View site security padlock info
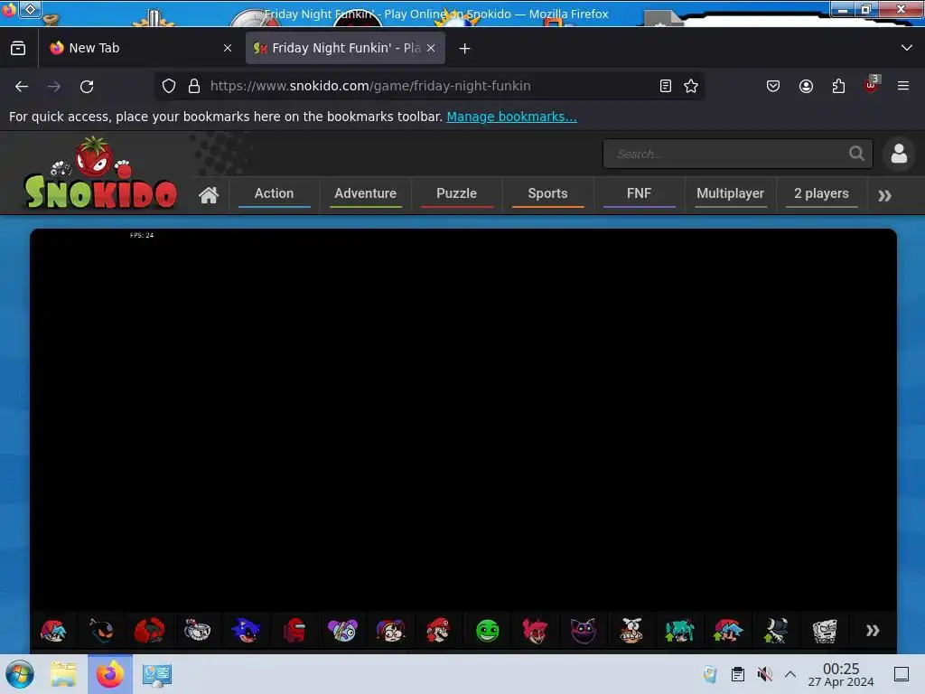 pos(194,86)
